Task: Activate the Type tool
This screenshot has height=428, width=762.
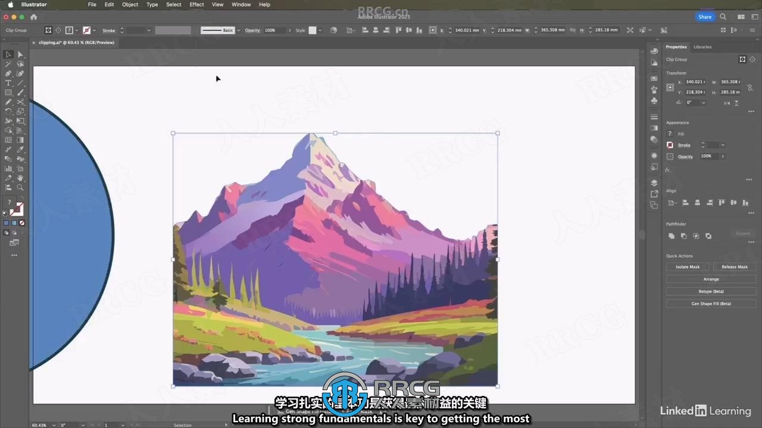Action: coord(8,83)
